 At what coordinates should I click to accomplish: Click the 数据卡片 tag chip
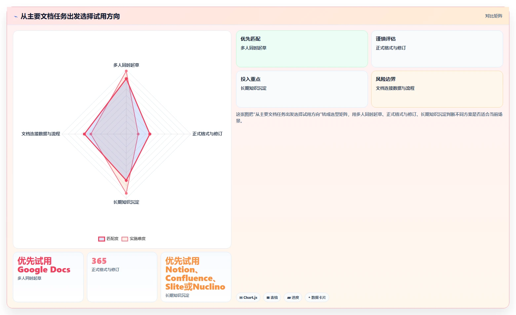(317, 297)
